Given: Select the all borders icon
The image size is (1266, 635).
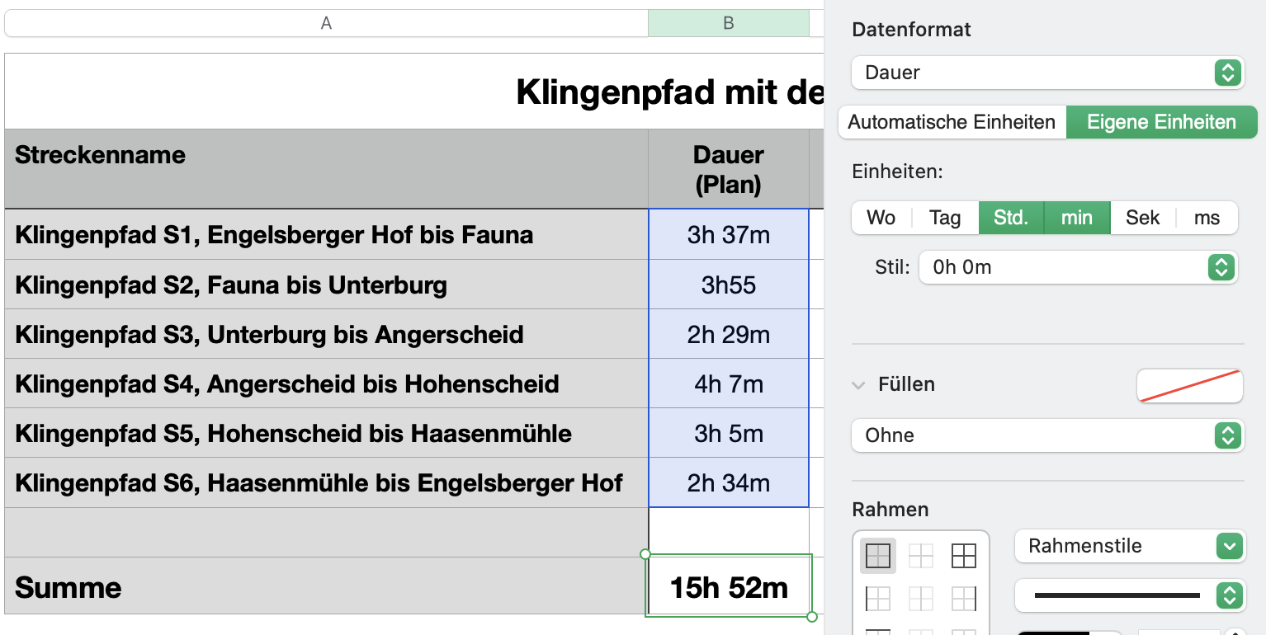Looking at the screenshot, I should point(964,556).
